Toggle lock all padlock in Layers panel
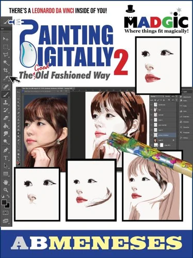 (x=164, y=100)
